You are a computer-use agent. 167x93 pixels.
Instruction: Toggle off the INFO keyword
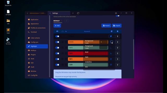pyautogui.click(x=57, y=48)
